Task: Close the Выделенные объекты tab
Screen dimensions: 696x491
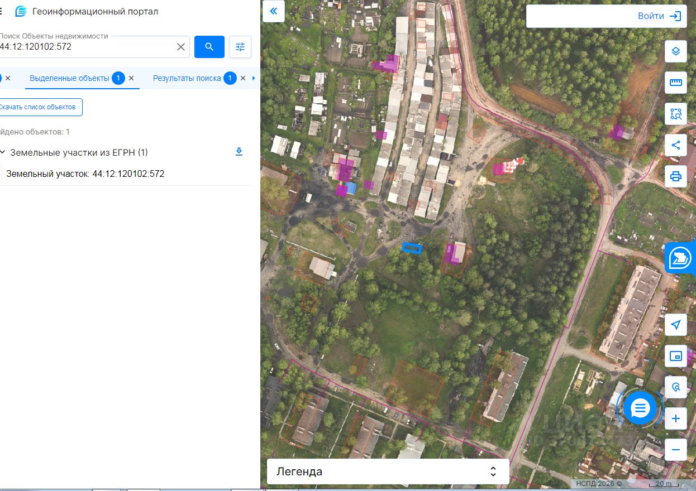Action: pyautogui.click(x=131, y=78)
